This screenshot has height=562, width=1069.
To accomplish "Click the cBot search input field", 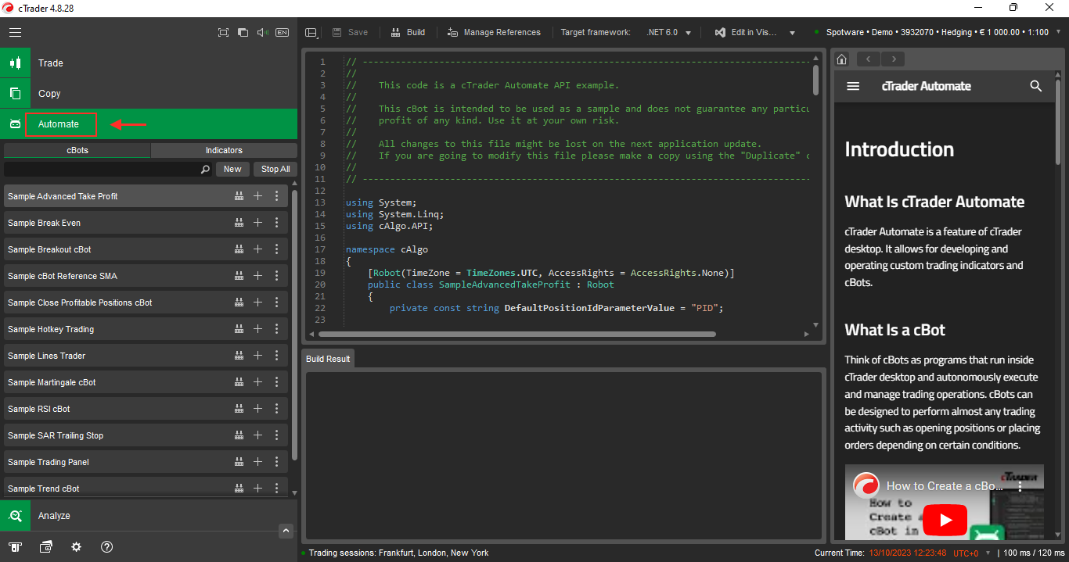I will pyautogui.click(x=102, y=169).
